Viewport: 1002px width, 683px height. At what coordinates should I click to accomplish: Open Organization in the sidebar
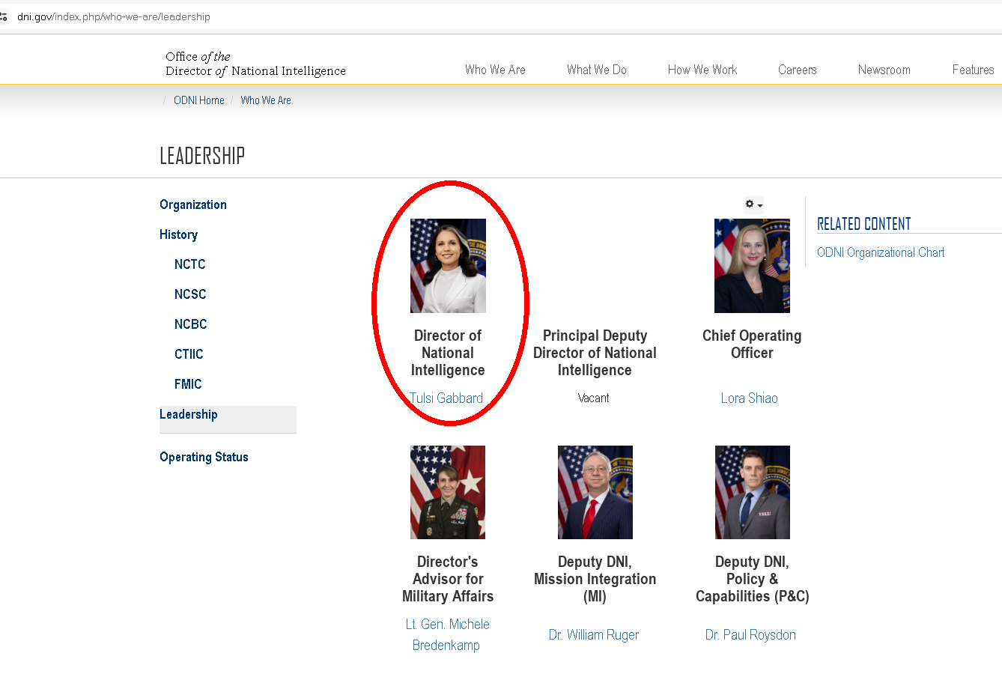[193, 204]
